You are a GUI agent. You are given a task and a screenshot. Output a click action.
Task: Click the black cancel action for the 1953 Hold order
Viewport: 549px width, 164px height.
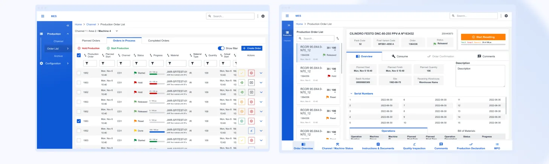[x=252, y=82]
